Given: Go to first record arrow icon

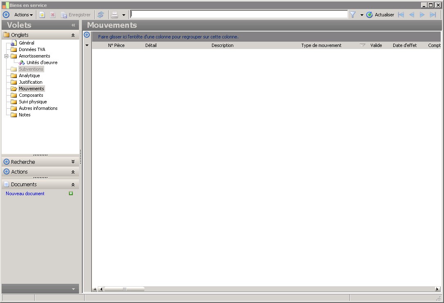Looking at the screenshot, I should (401, 15).
